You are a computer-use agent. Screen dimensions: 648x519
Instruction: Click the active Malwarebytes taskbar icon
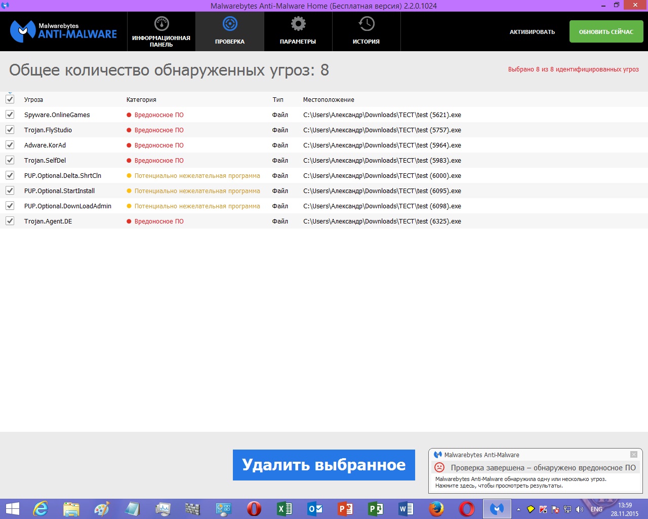[x=497, y=508]
